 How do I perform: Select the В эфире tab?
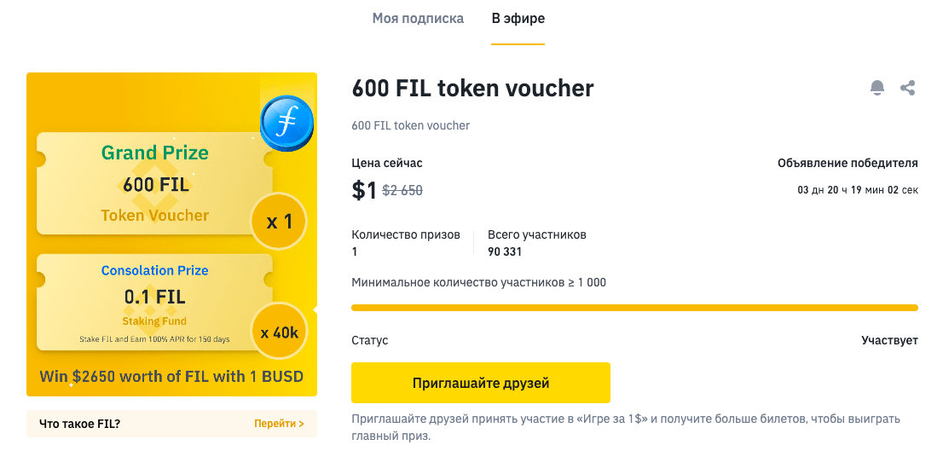click(518, 19)
